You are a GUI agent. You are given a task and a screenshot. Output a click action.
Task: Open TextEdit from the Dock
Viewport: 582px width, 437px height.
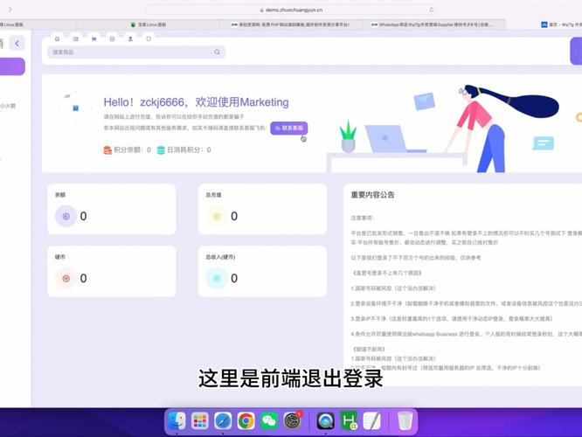(372, 421)
